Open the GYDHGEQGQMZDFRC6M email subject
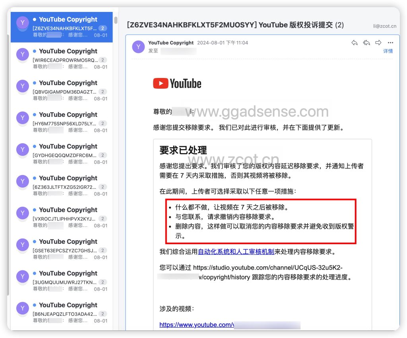This screenshot has height=338, width=407. 64,155
